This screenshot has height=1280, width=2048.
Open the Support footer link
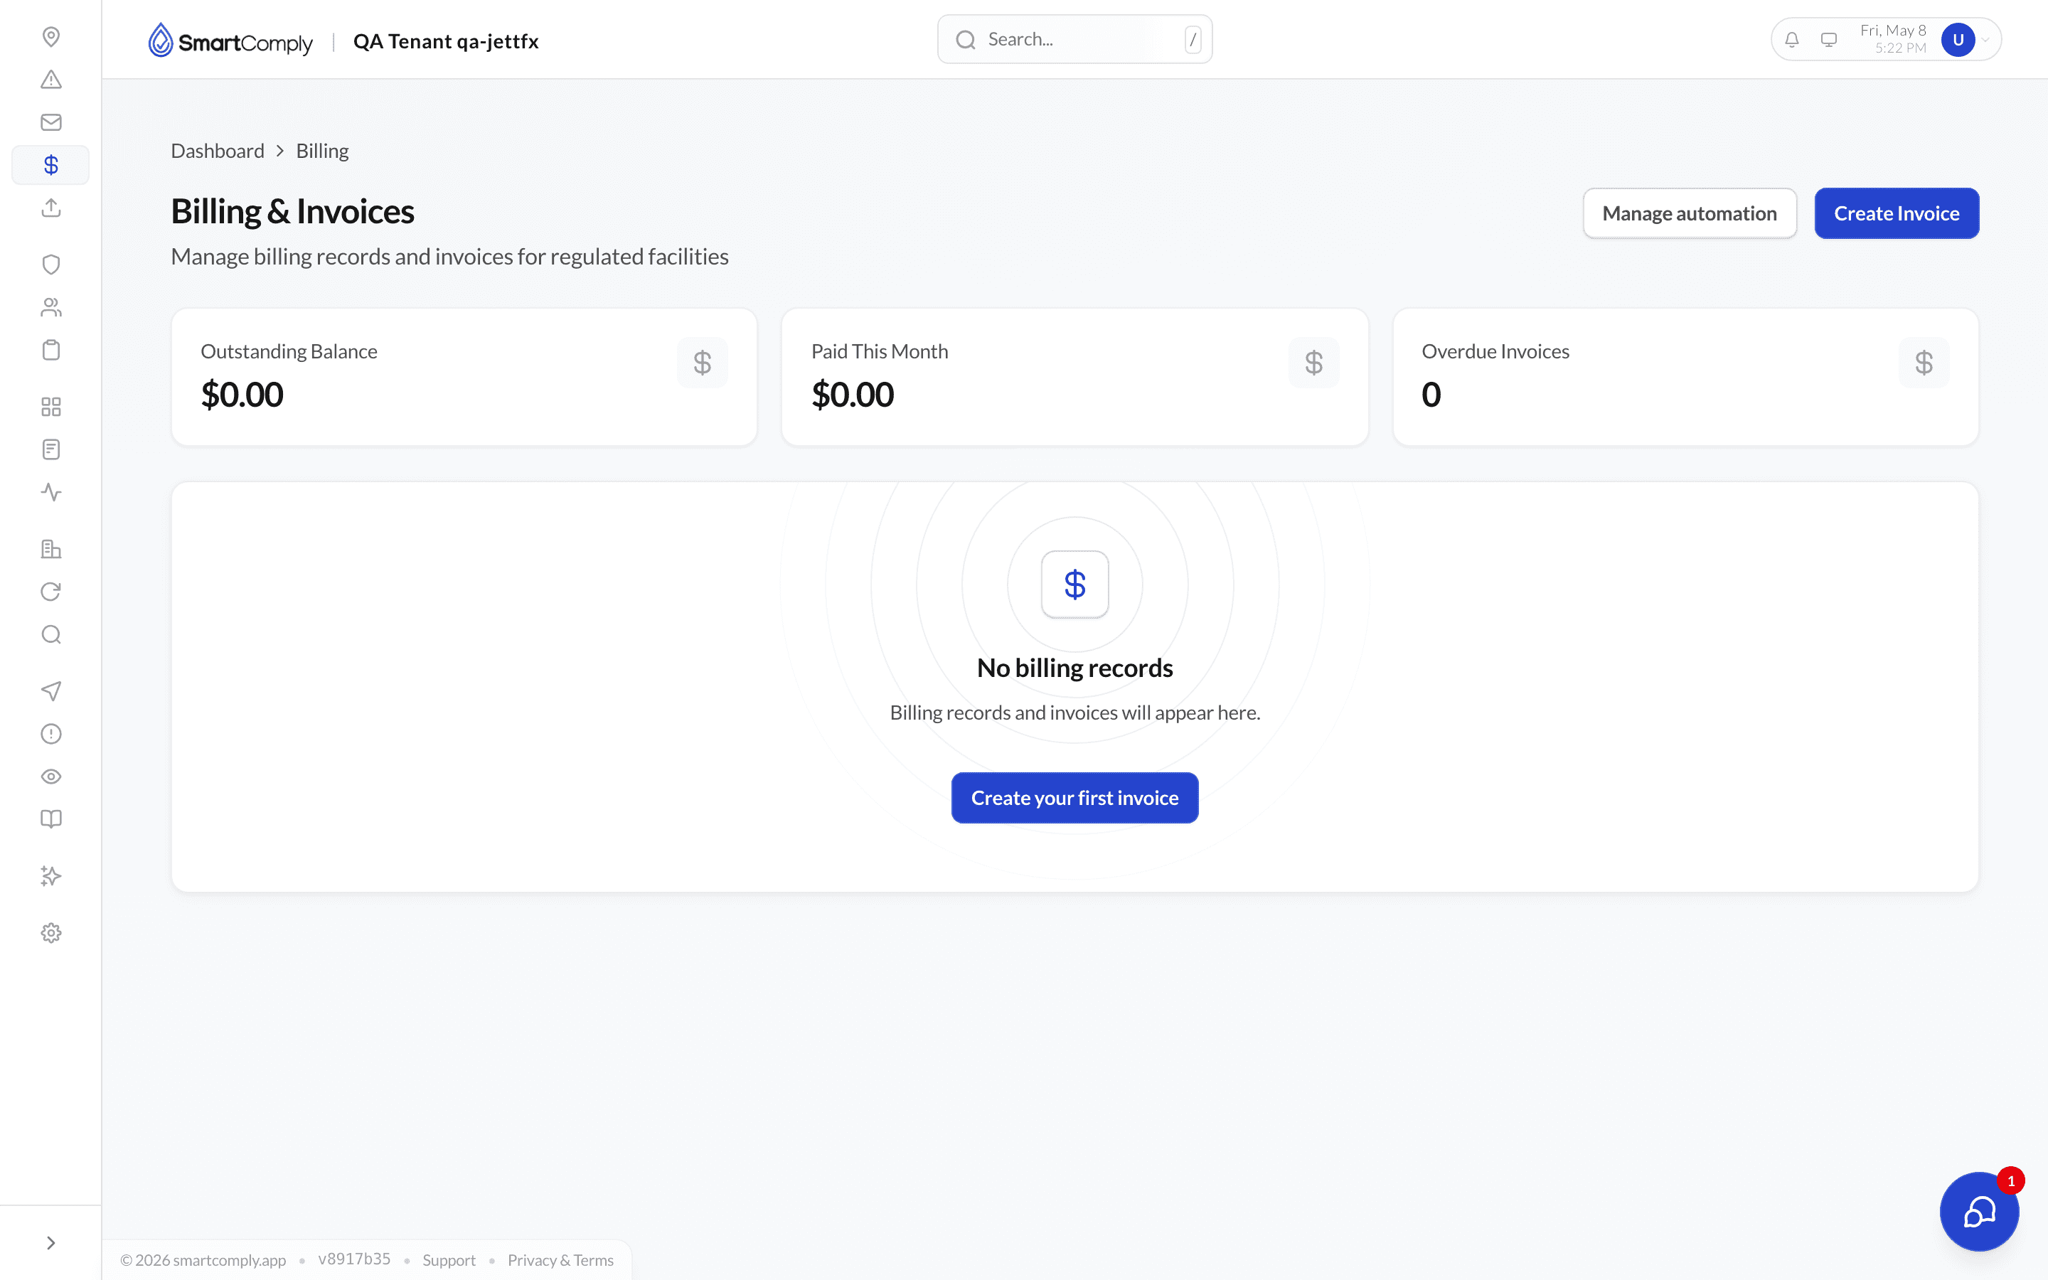pos(449,1259)
